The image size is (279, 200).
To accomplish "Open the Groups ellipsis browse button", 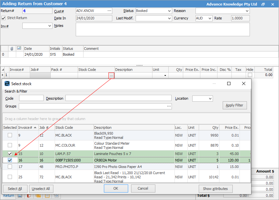I will (169, 106).
